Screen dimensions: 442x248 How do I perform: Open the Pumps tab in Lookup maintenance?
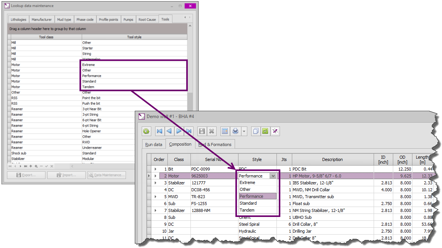[x=129, y=20]
